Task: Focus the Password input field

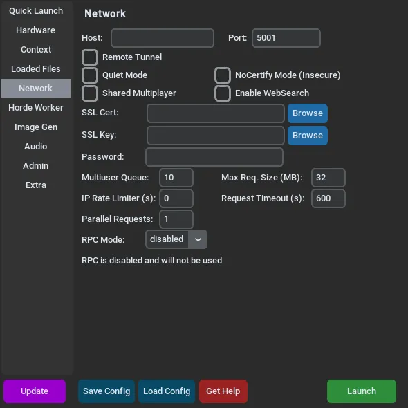Action: (214, 157)
